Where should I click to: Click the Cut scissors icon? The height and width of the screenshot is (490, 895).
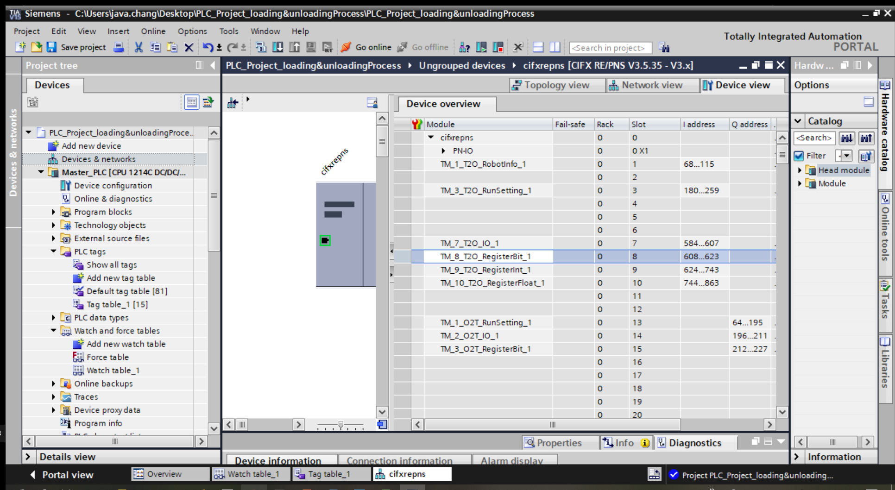pyautogui.click(x=138, y=47)
